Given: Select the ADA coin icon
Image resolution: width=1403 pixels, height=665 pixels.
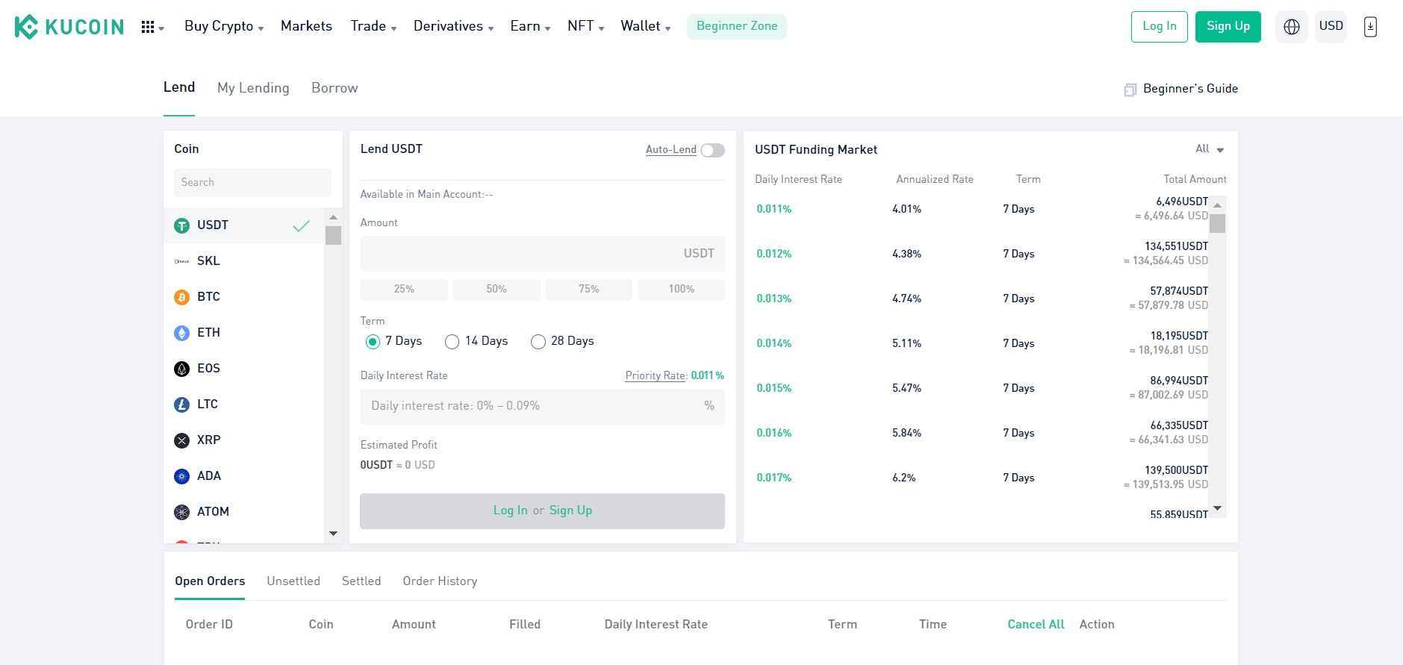Looking at the screenshot, I should coord(181,476).
